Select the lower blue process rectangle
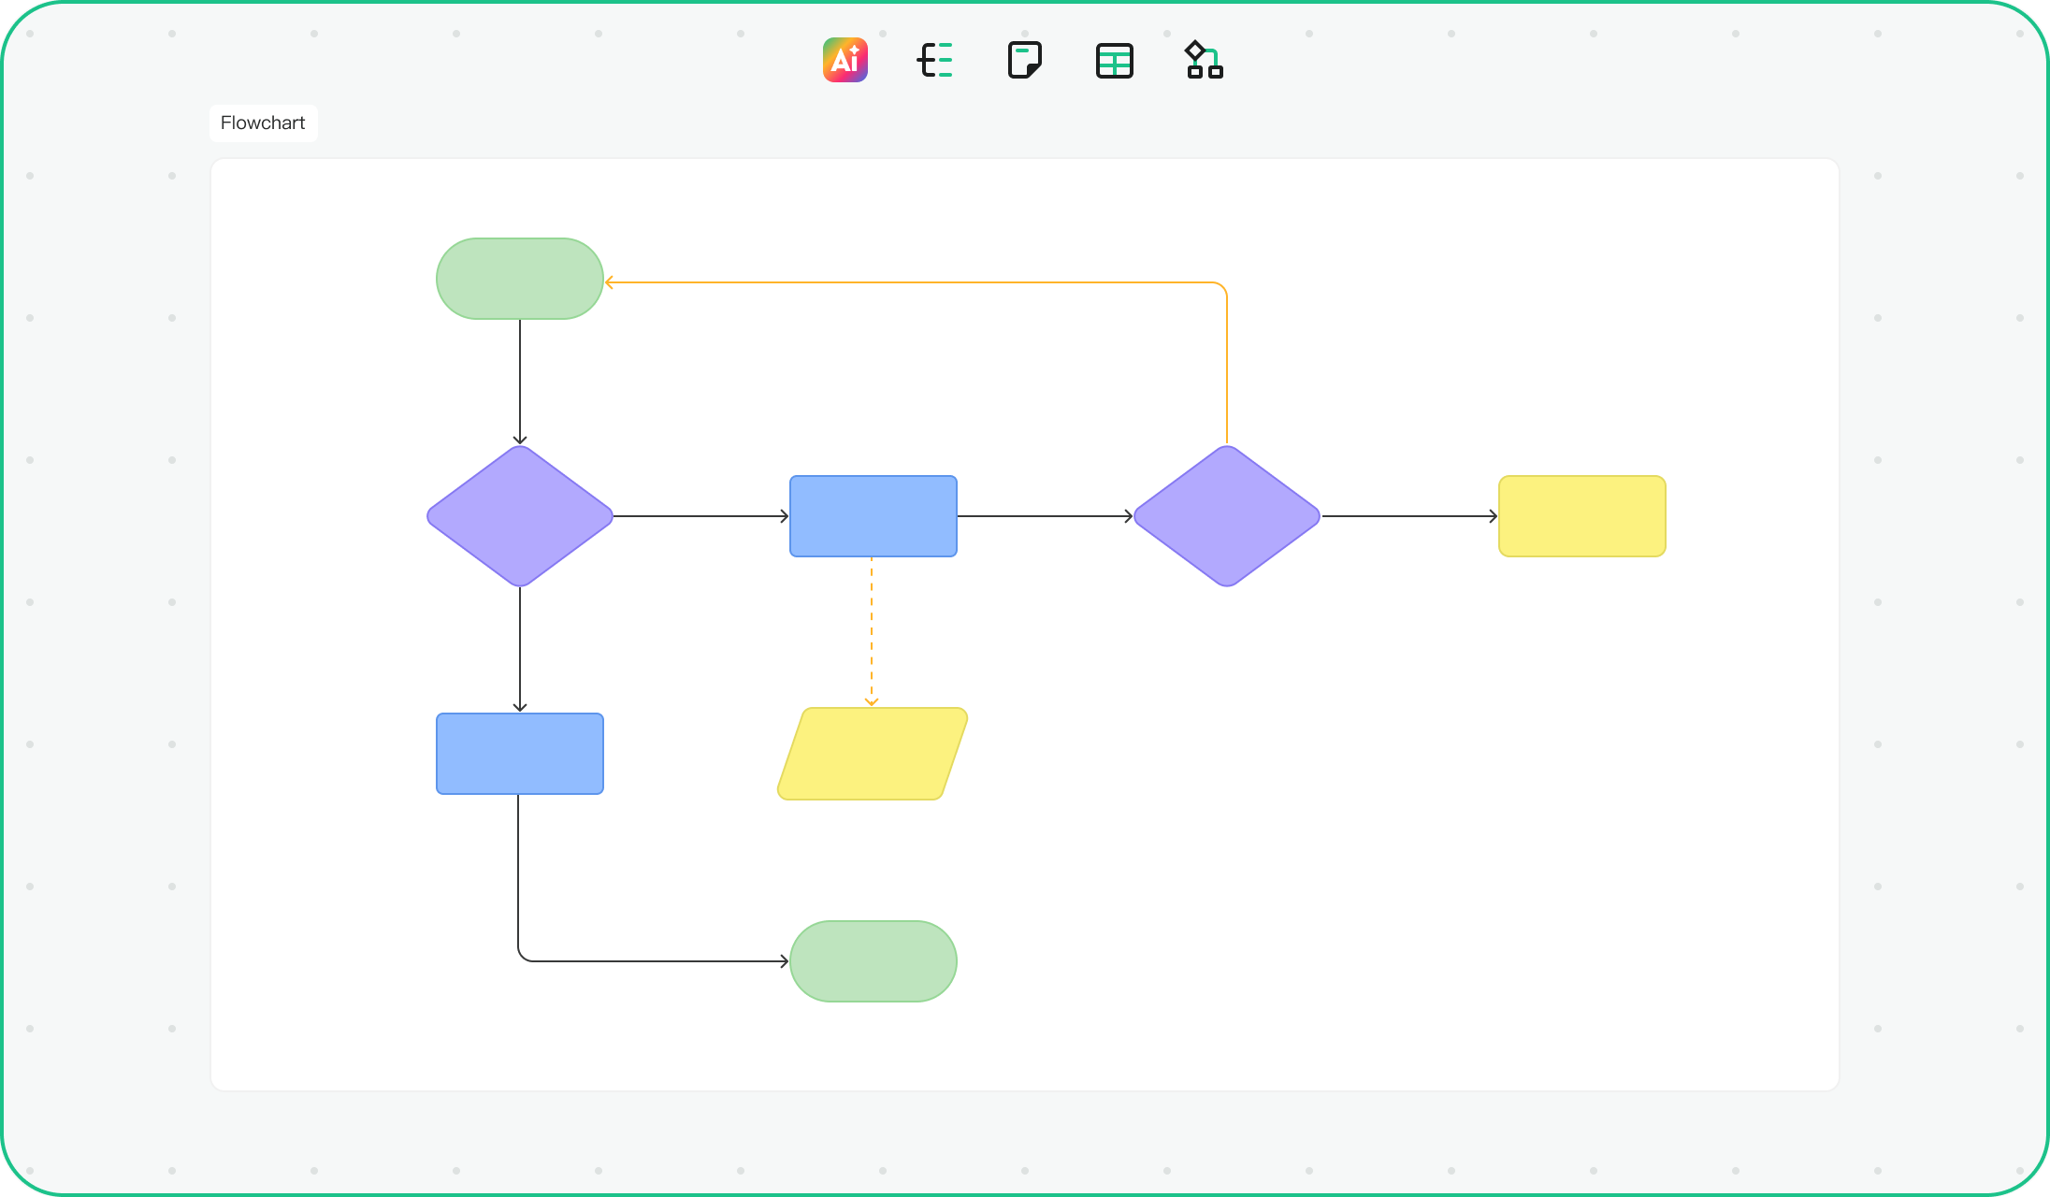 pyautogui.click(x=519, y=754)
